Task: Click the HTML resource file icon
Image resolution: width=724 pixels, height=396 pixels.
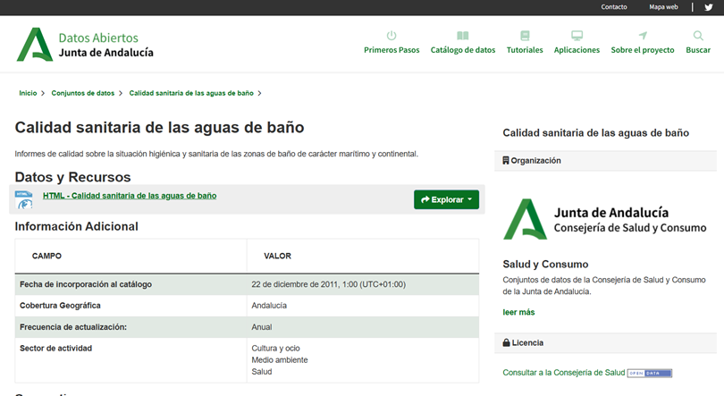Action: 23,199
